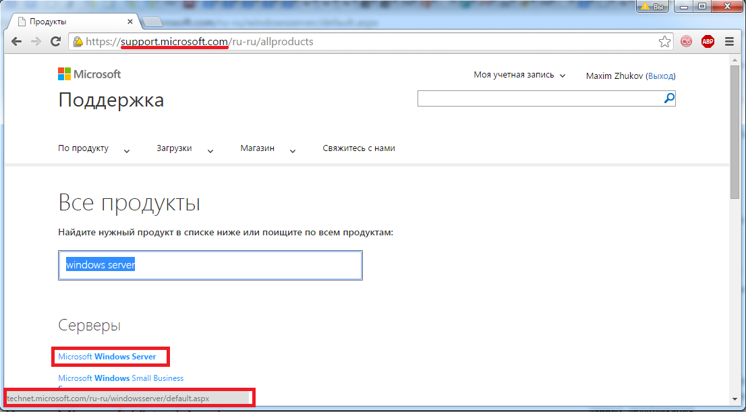The image size is (746, 412).
Task: Click the security lock icon in address bar
Action: pyautogui.click(x=79, y=42)
